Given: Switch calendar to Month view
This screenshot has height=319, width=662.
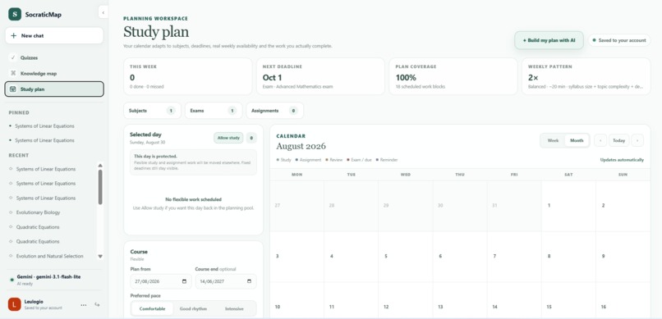Looking at the screenshot, I should (577, 140).
